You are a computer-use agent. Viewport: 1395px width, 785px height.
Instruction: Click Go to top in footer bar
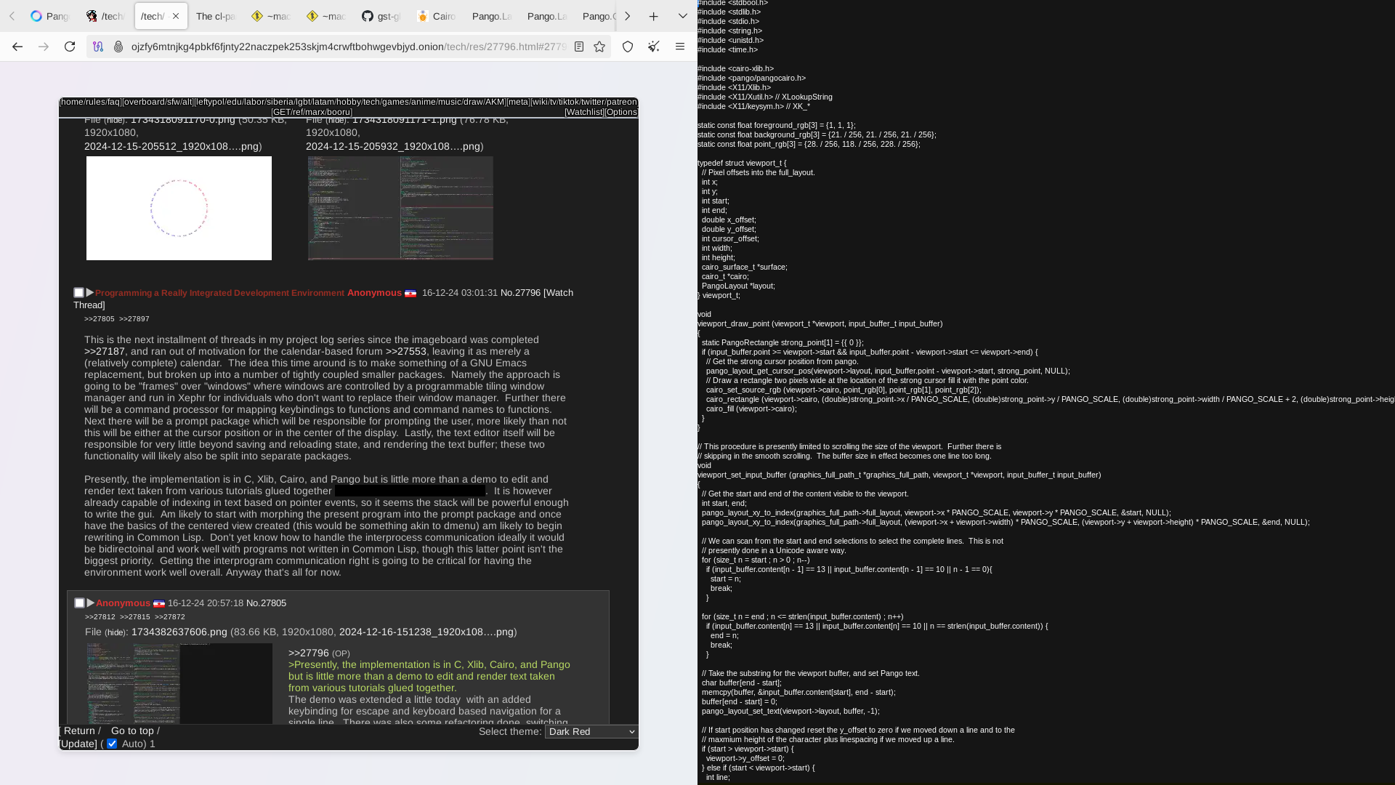(x=132, y=730)
